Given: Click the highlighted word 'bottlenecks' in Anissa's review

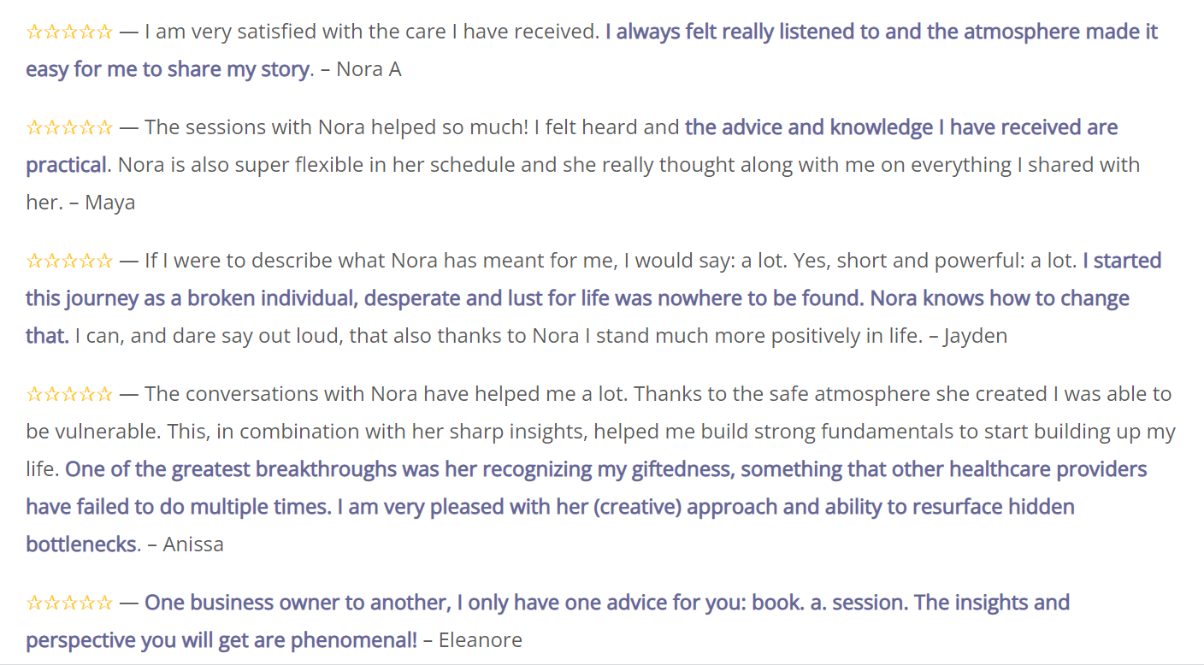Looking at the screenshot, I should (x=81, y=544).
